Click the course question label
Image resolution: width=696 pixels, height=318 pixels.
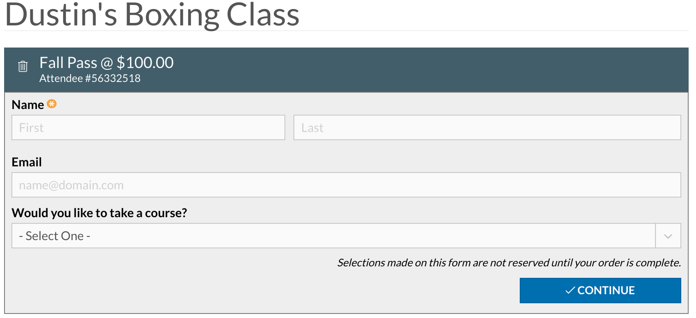100,213
